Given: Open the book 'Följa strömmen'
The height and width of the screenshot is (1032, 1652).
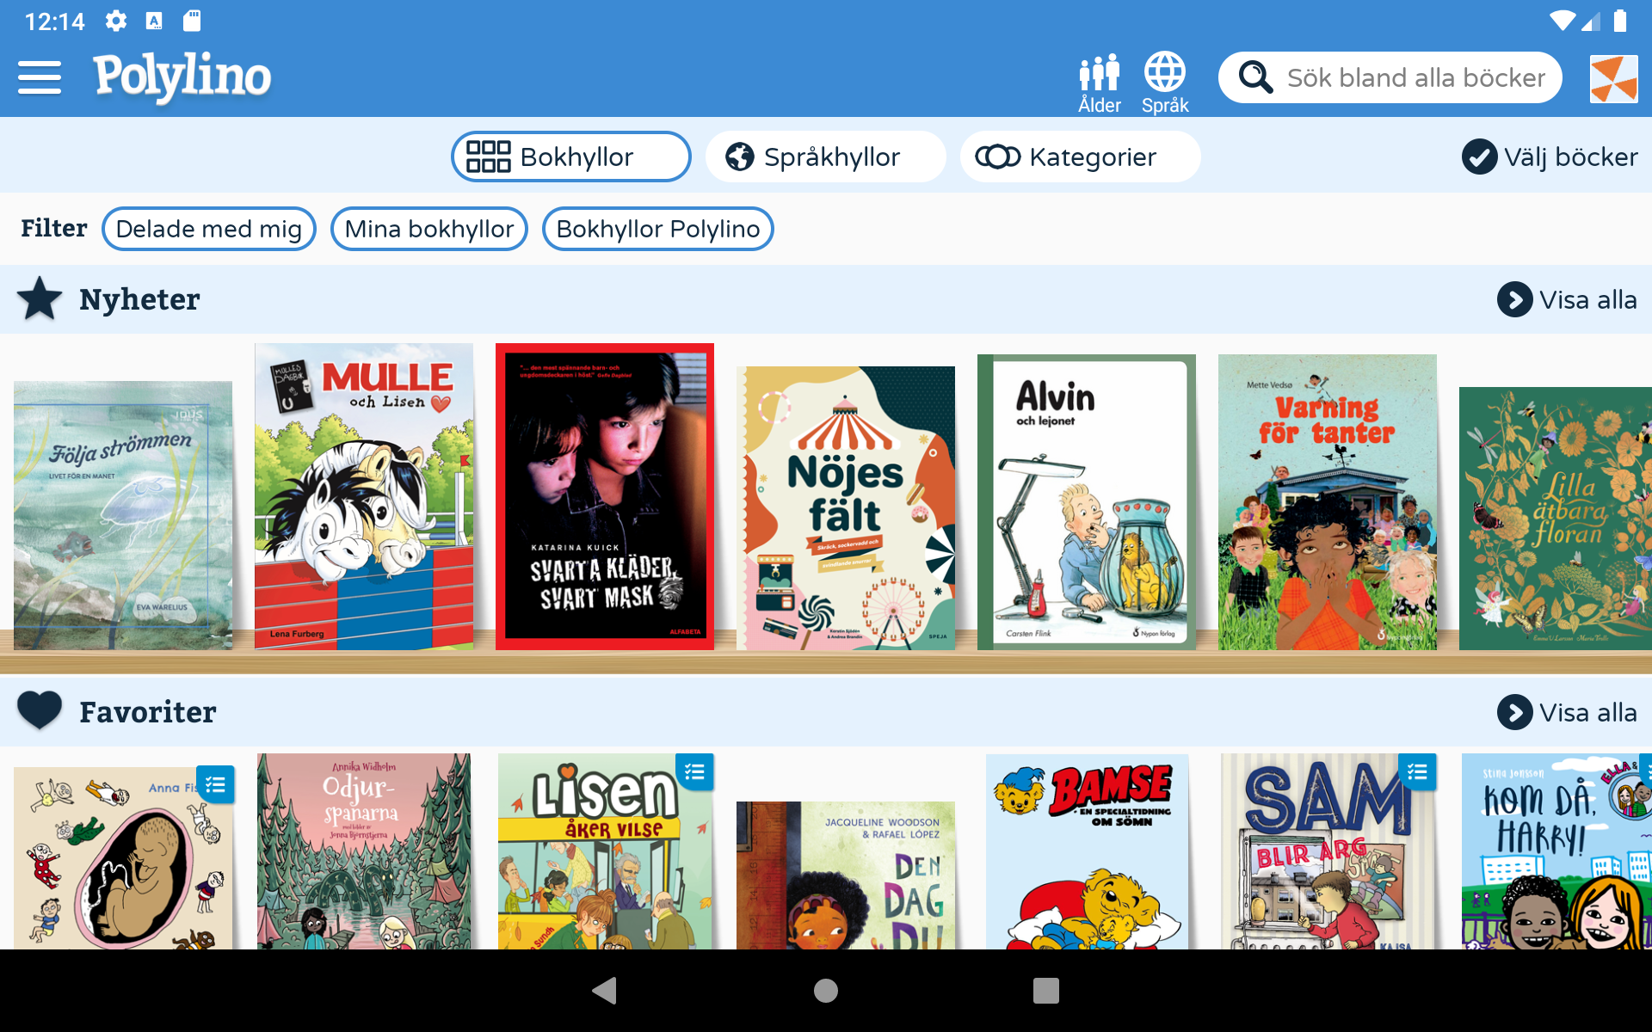Looking at the screenshot, I should click(123, 515).
